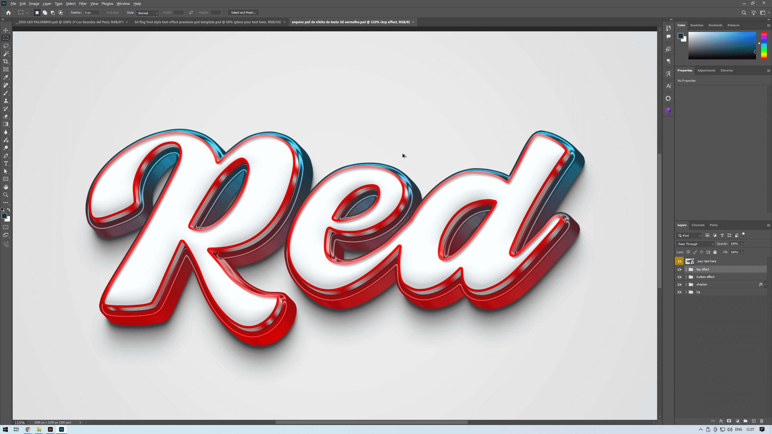Expand the top effect group

[687, 269]
